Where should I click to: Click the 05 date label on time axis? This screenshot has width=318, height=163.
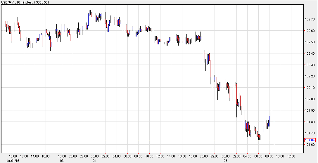pyautogui.click(x=226, y=161)
